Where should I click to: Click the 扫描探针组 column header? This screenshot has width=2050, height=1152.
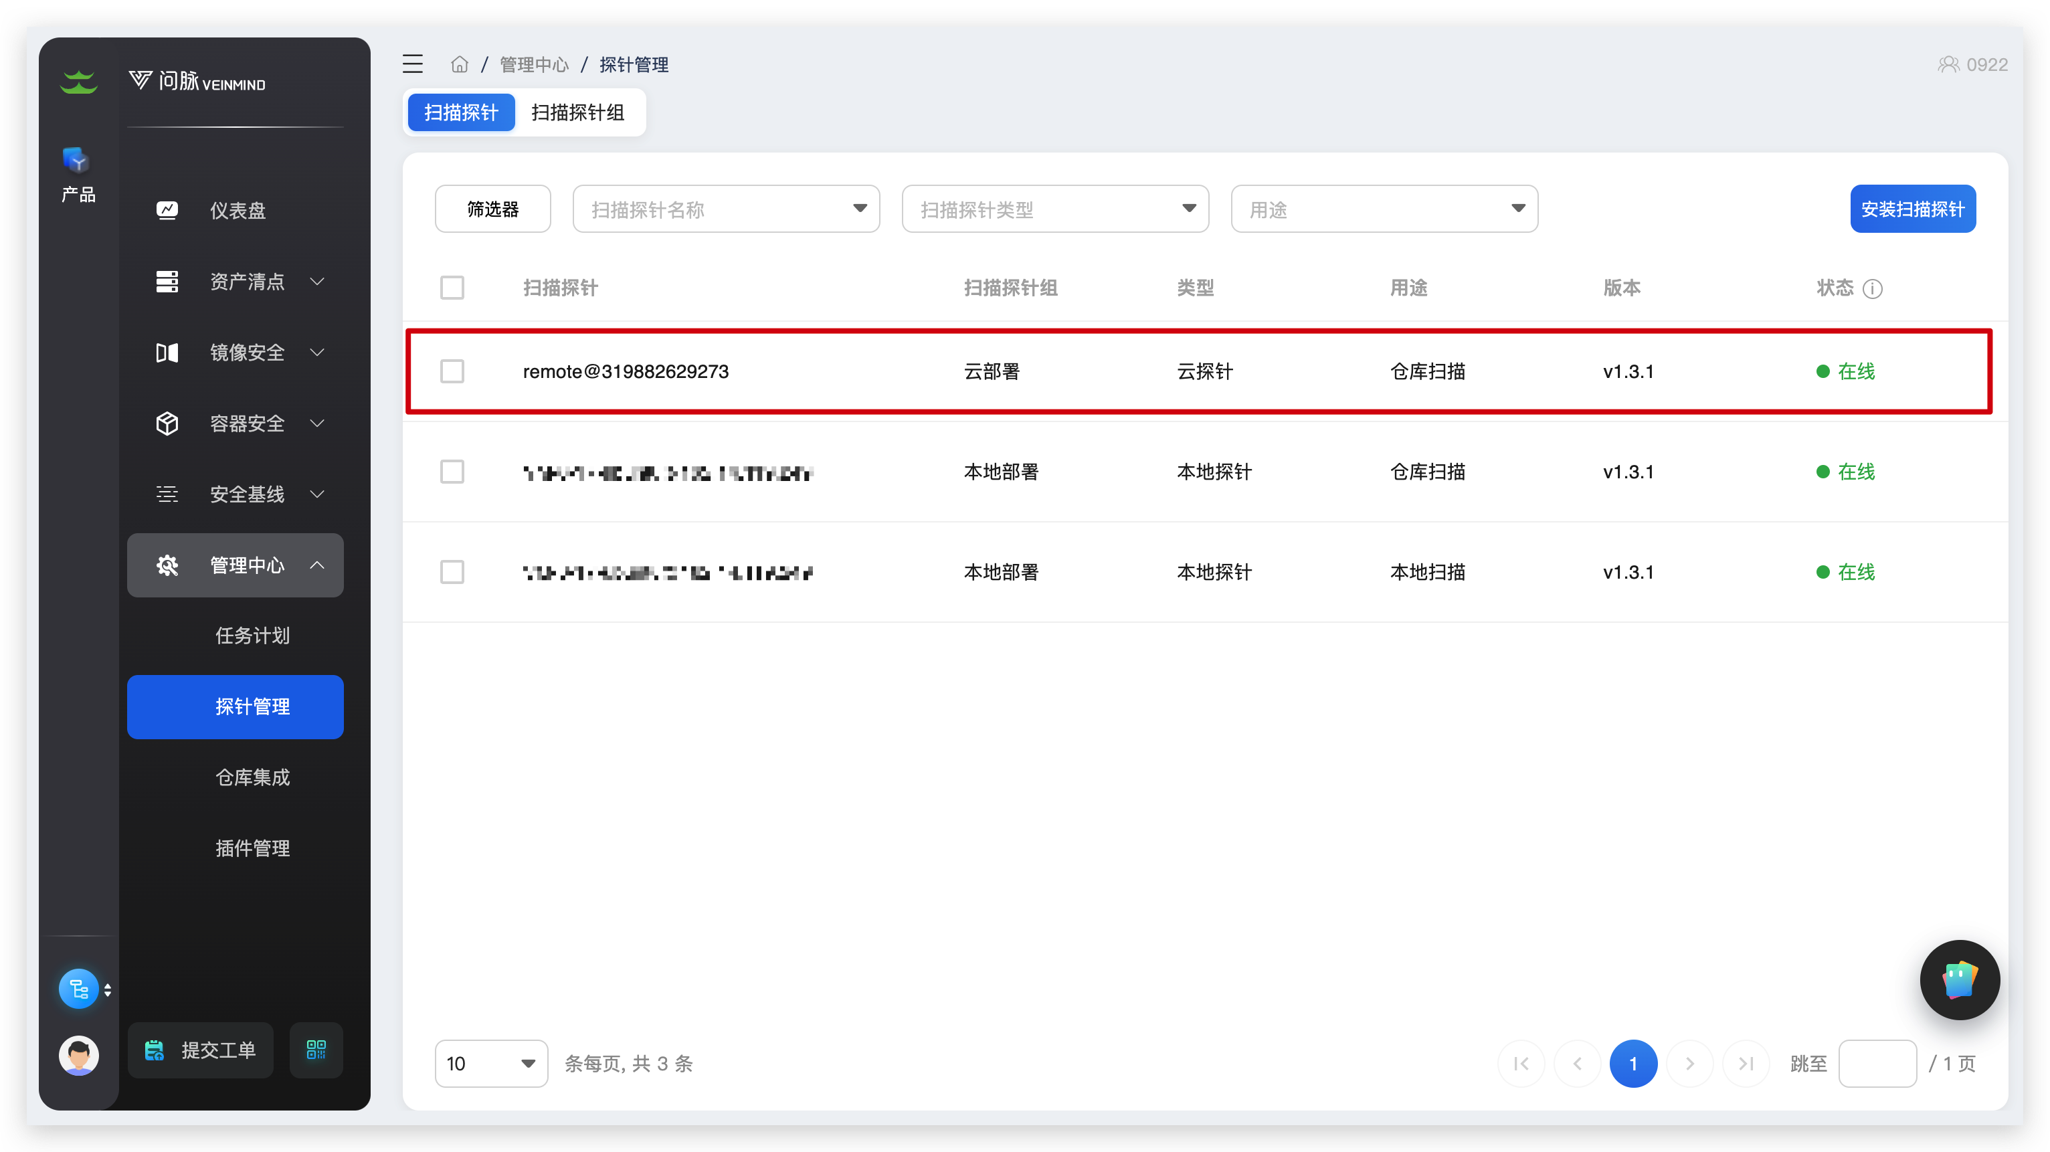pos(1011,288)
